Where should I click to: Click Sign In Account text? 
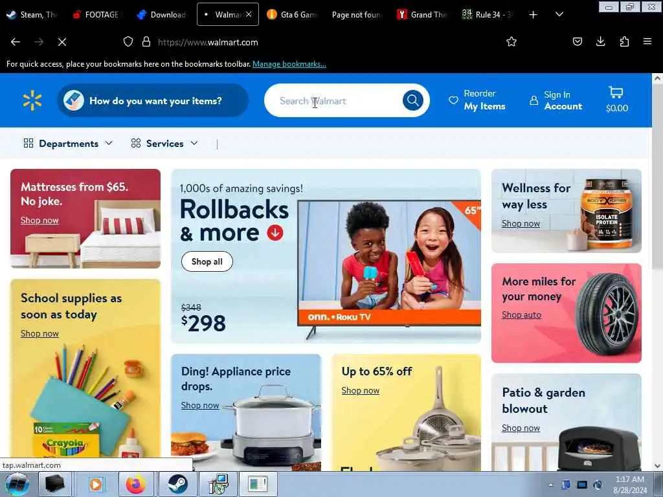(563, 100)
